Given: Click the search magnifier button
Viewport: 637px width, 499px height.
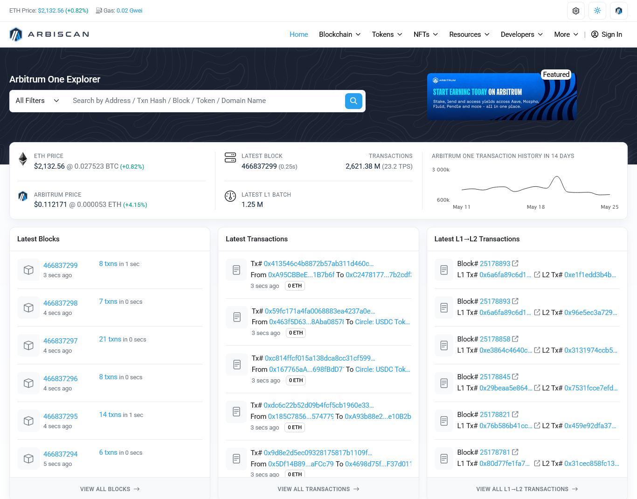Looking at the screenshot, I should tap(353, 101).
